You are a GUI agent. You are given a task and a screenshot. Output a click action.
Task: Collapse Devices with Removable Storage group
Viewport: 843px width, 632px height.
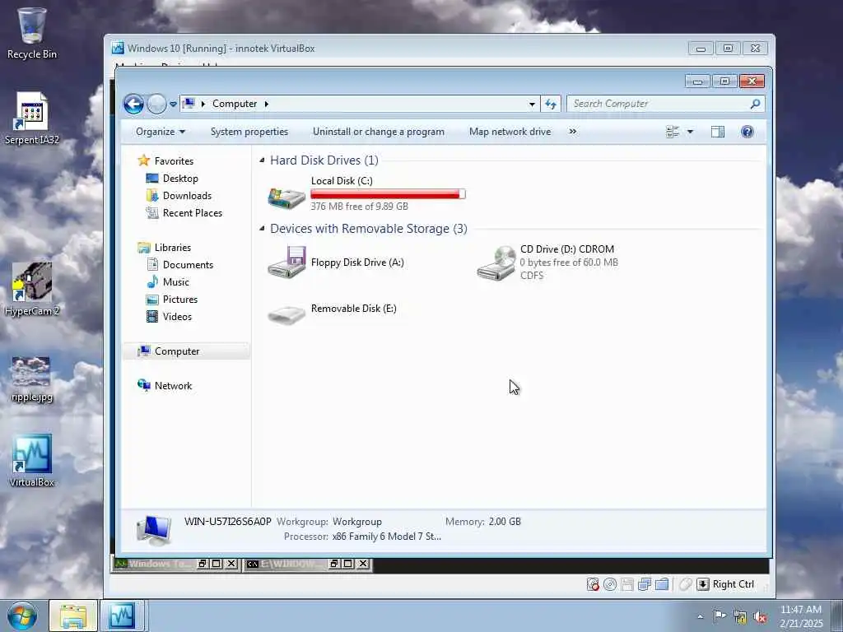pyautogui.click(x=263, y=229)
